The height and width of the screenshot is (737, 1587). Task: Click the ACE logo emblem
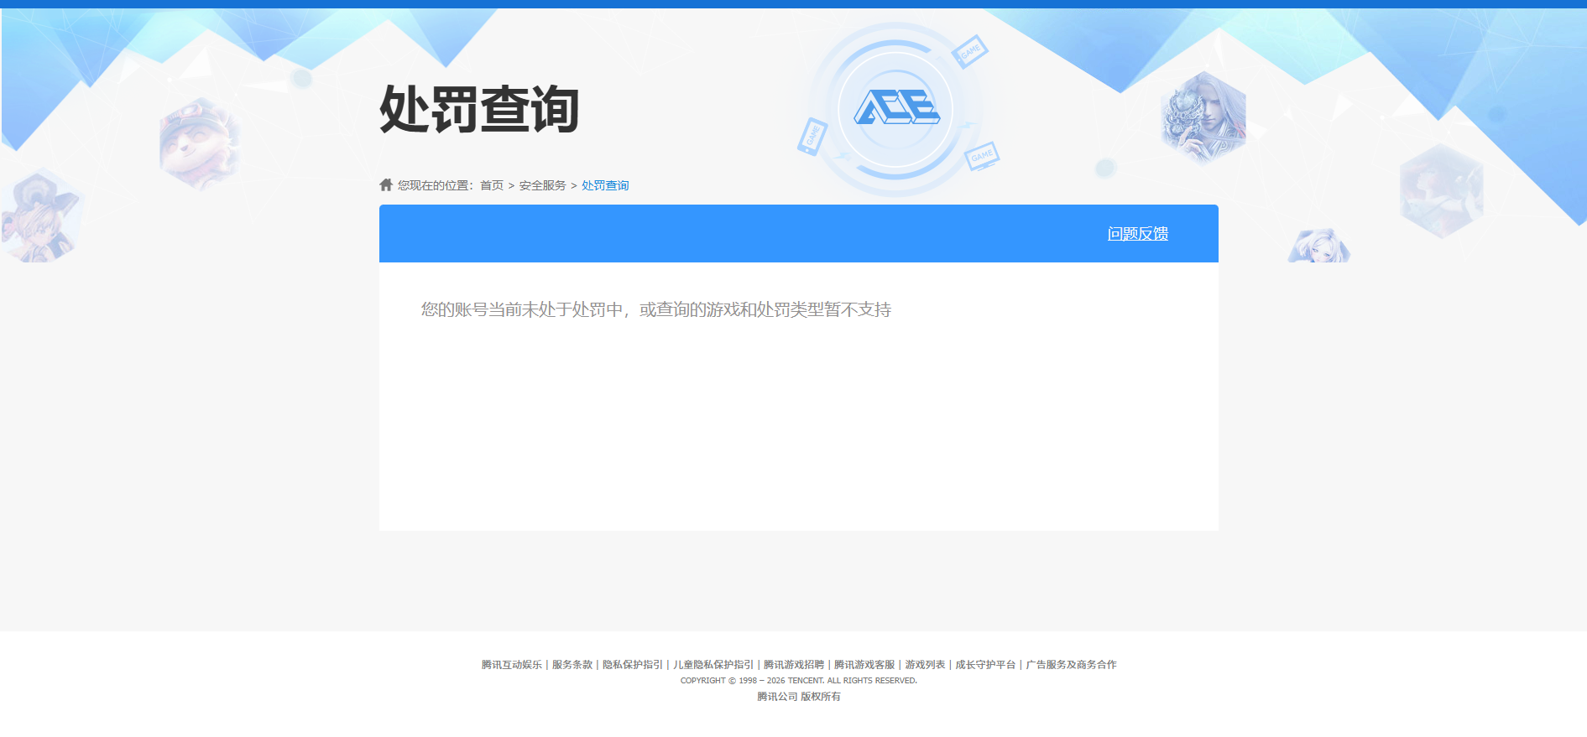[896, 108]
